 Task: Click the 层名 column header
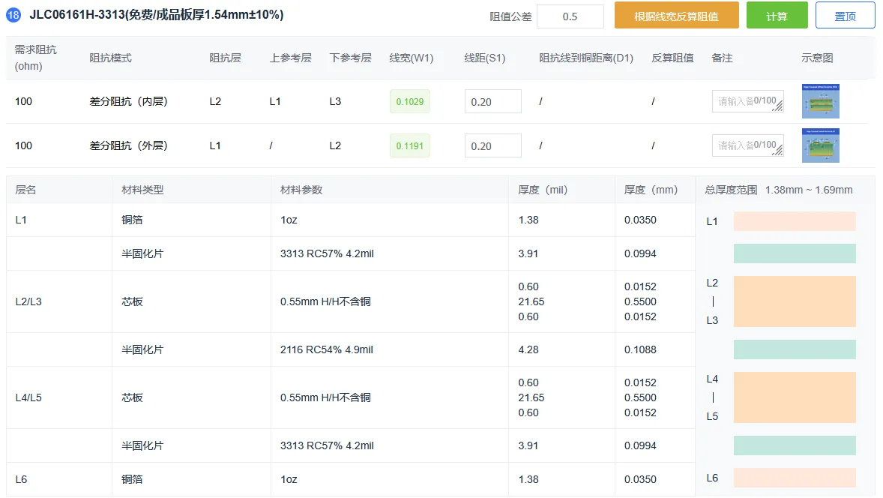coord(25,190)
